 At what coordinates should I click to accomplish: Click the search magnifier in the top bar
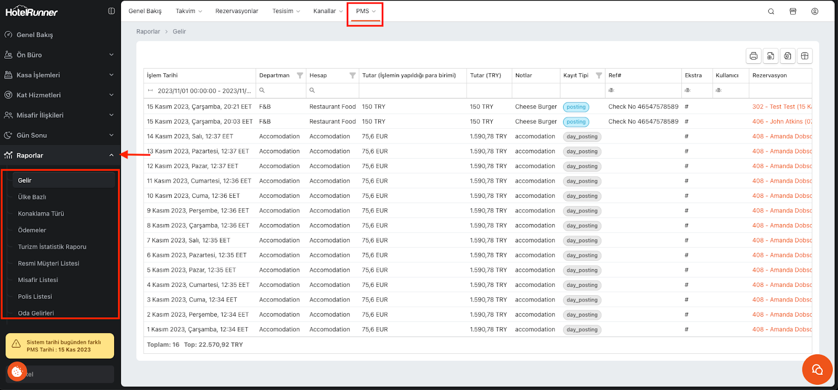pos(771,12)
